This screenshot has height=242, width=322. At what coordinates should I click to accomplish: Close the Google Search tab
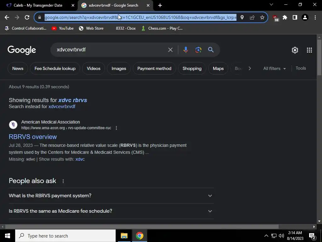click(x=148, y=6)
